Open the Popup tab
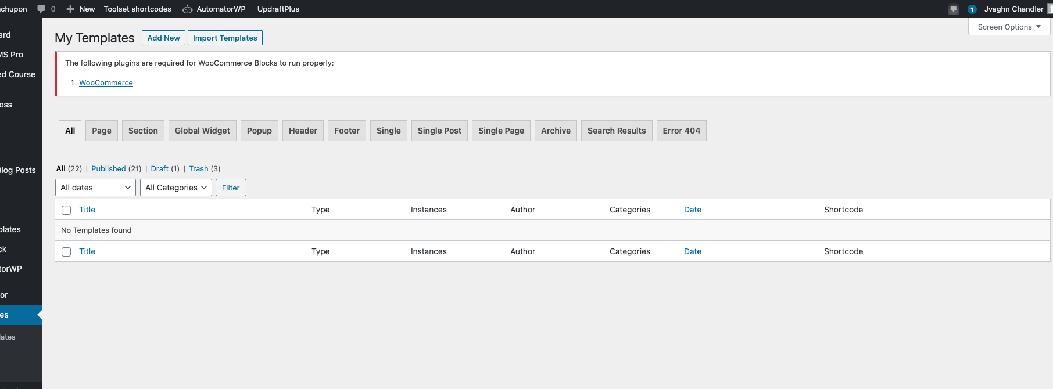The width and height of the screenshot is (1053, 389). tap(259, 131)
